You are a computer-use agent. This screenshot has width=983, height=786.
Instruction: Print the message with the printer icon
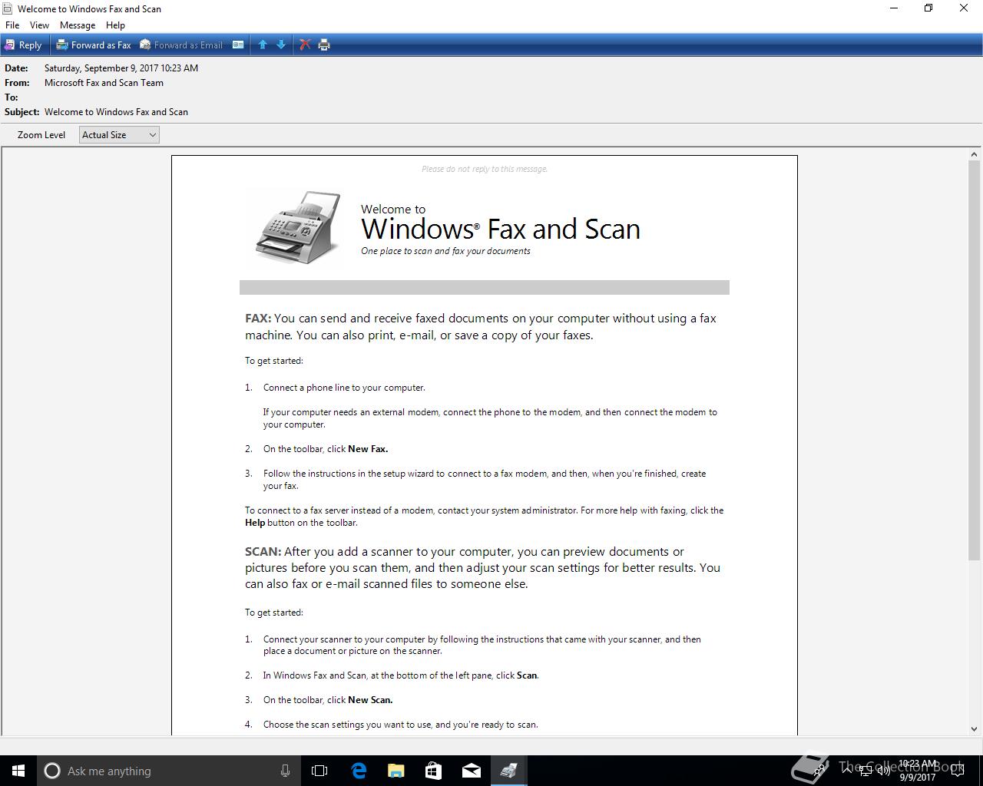[324, 45]
